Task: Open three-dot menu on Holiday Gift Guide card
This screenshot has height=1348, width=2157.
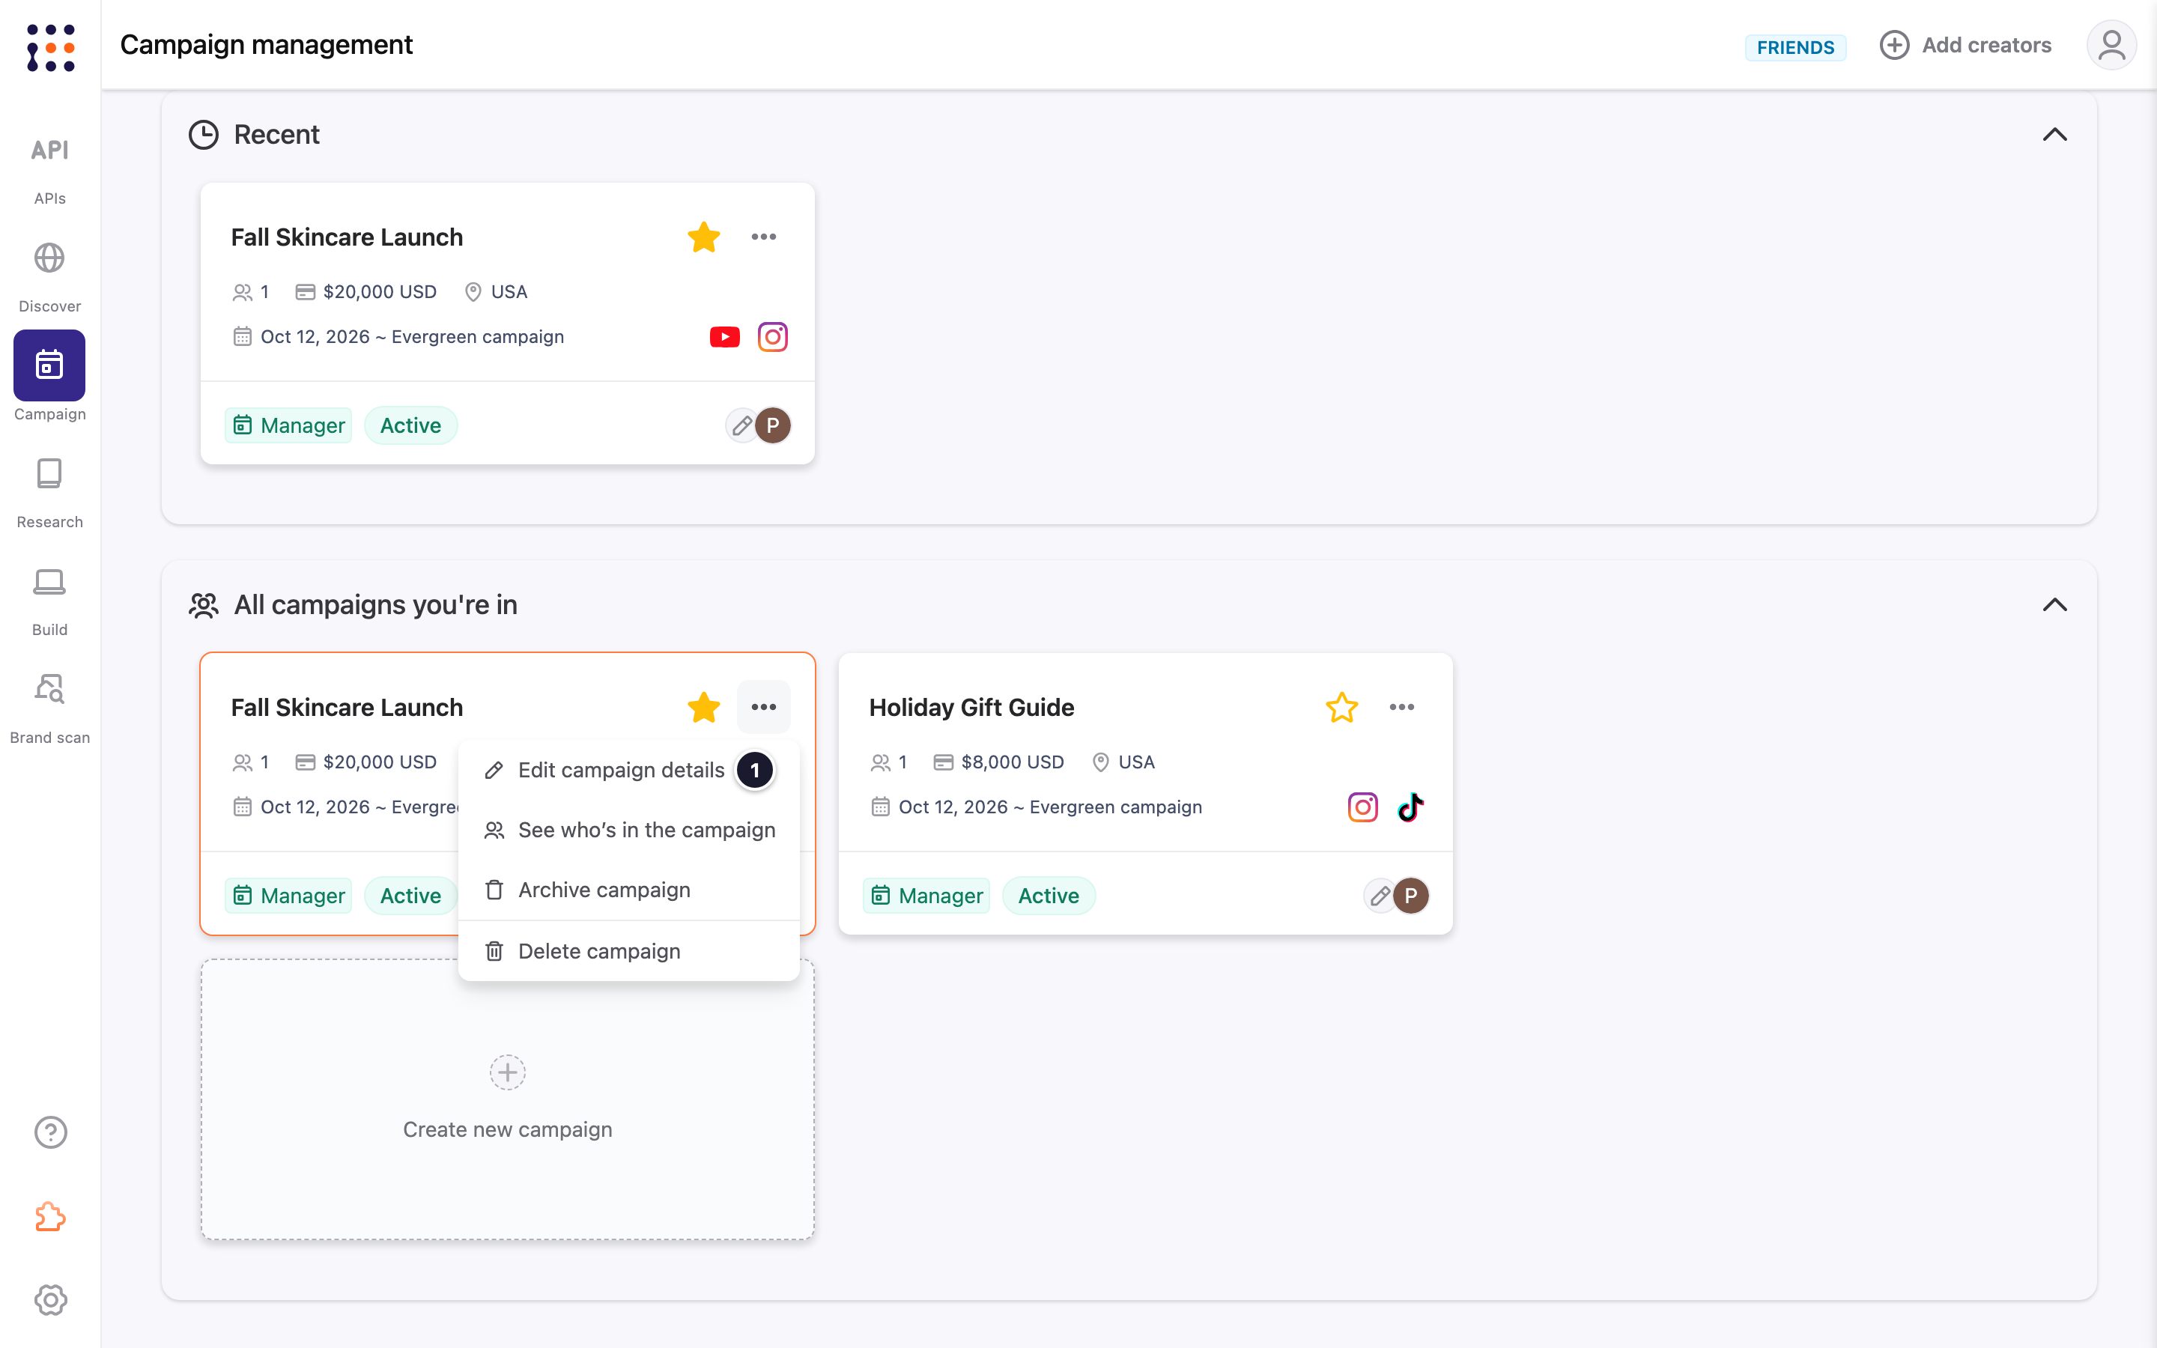Action: click(1401, 707)
